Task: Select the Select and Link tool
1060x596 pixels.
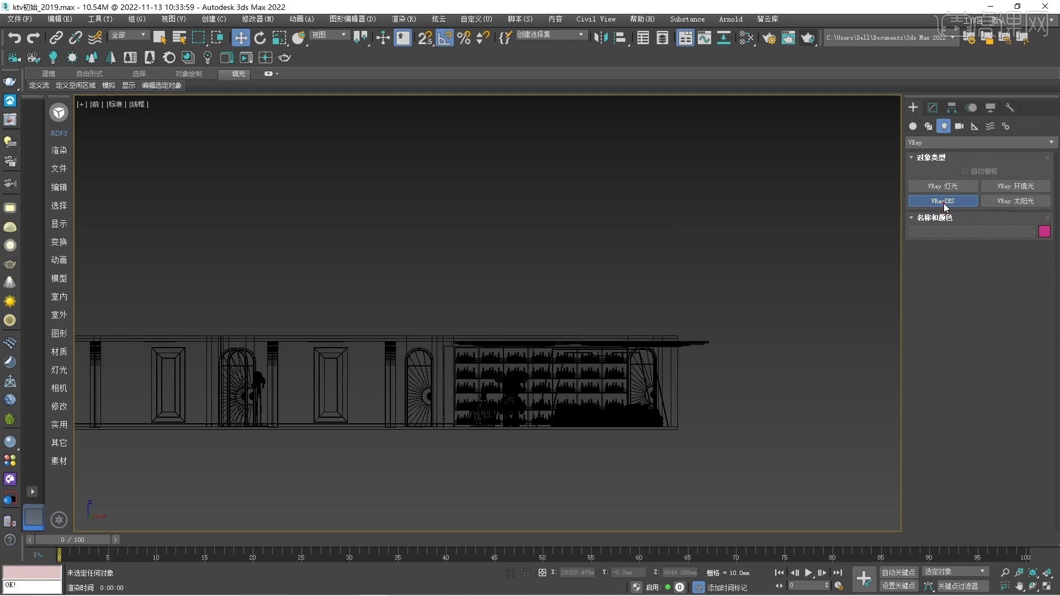Action: tap(56, 38)
